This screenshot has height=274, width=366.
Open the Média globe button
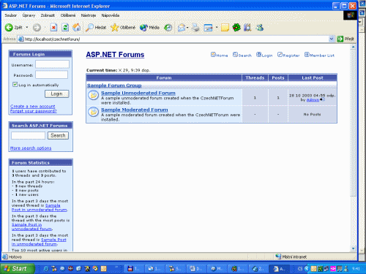point(149,28)
